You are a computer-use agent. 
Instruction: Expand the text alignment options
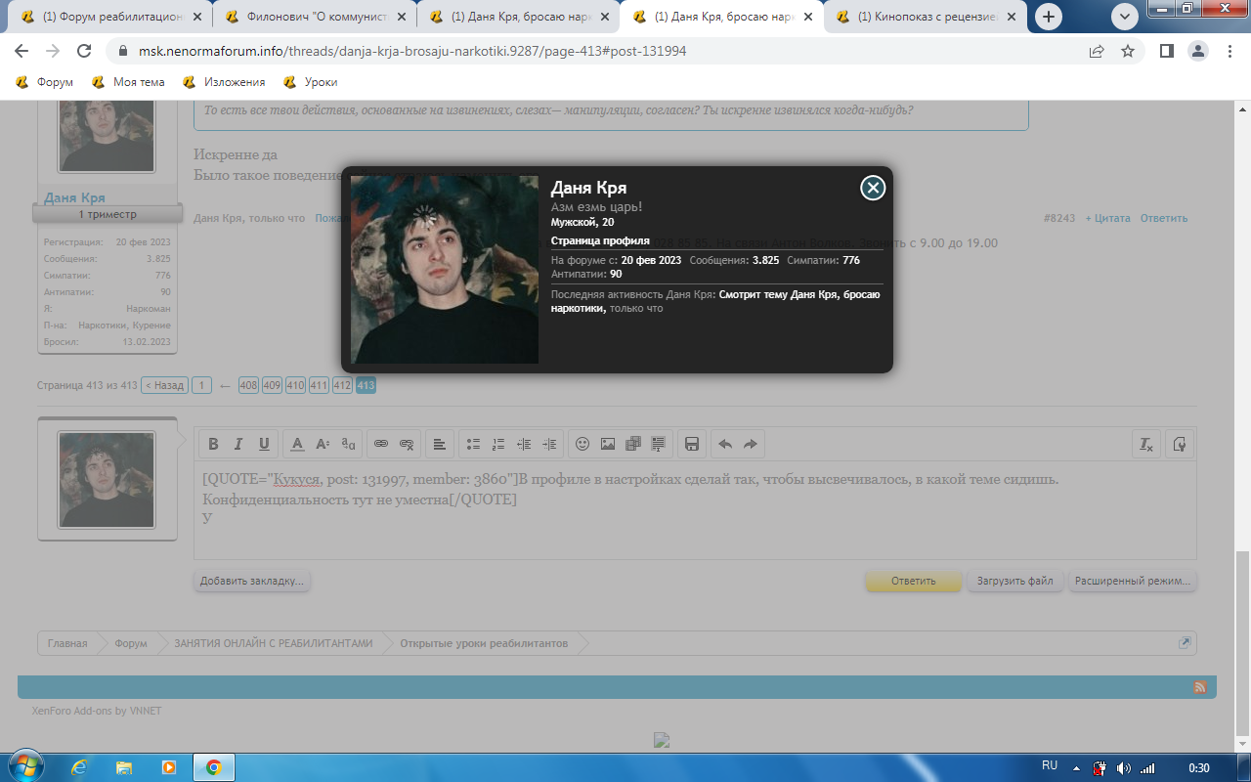(440, 444)
